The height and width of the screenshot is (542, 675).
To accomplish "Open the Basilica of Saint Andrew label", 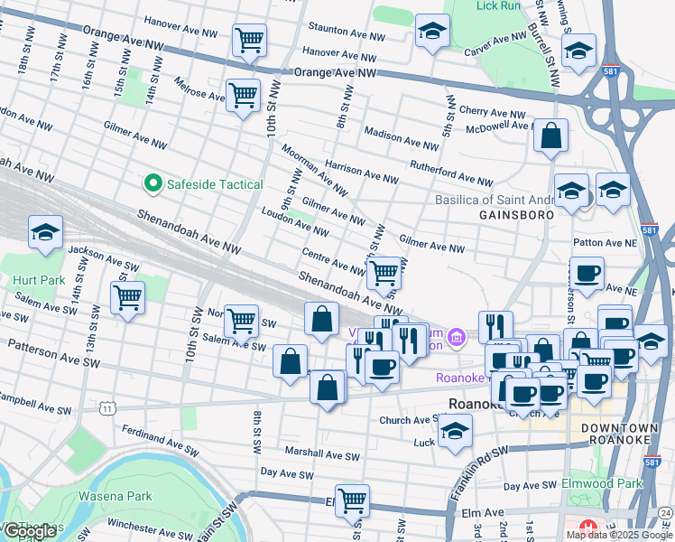I will click(x=495, y=200).
